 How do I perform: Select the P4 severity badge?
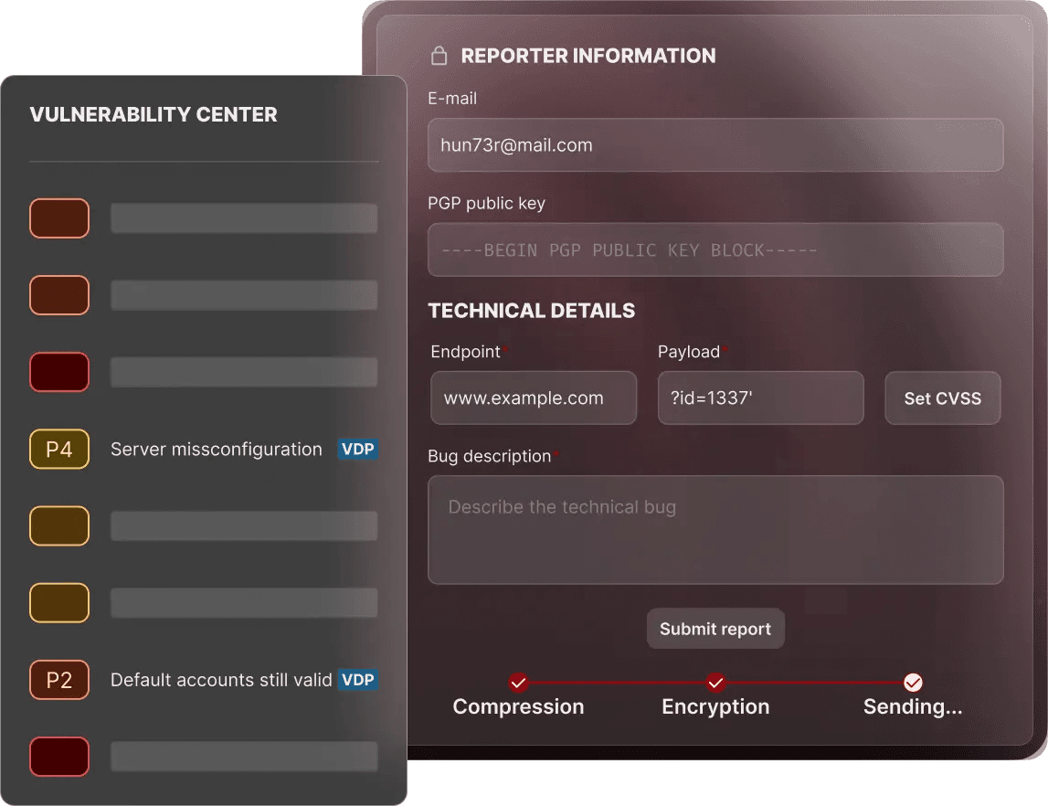58,449
